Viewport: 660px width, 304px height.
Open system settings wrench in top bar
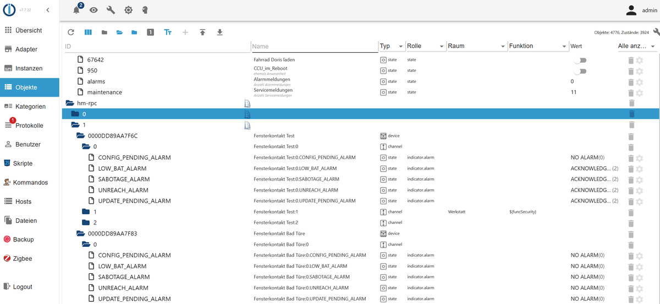(x=111, y=10)
